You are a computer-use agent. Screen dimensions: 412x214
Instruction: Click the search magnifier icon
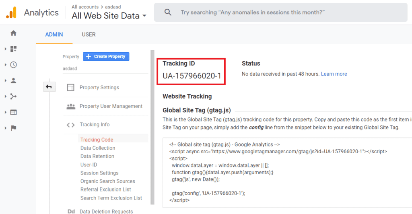168,12
